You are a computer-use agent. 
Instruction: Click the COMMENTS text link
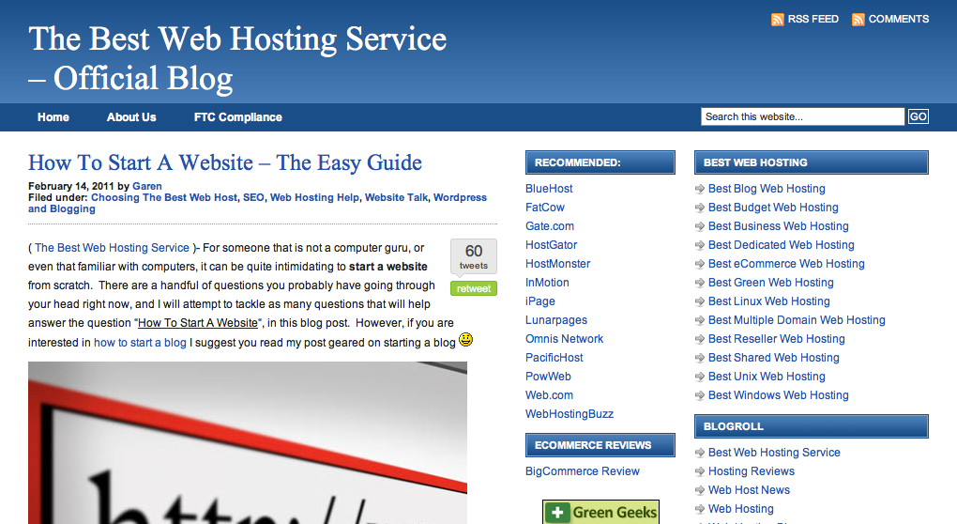tap(899, 20)
